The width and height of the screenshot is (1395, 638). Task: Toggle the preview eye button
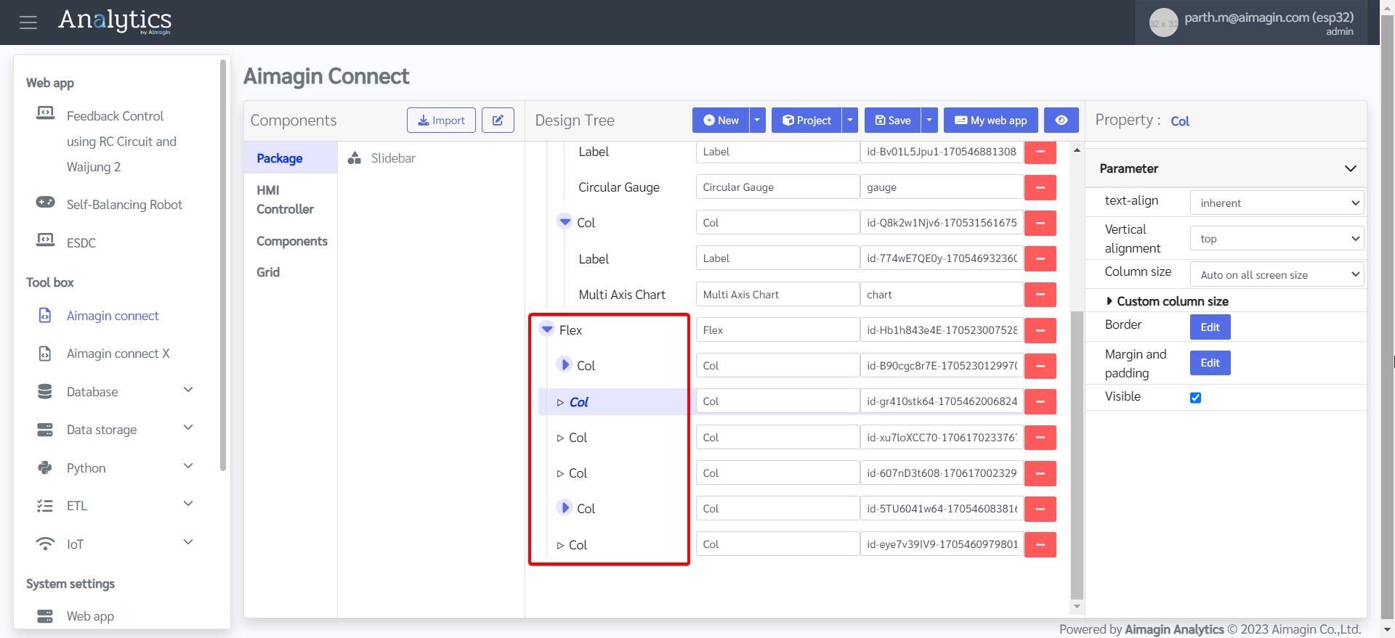click(1062, 120)
